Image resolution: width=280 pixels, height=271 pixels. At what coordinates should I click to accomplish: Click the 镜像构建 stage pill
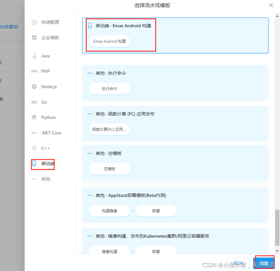click(109, 250)
